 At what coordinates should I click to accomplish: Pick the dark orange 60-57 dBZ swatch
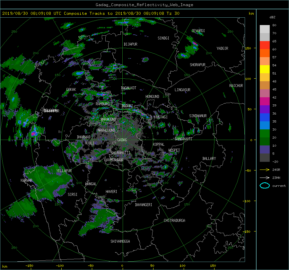(265, 53)
